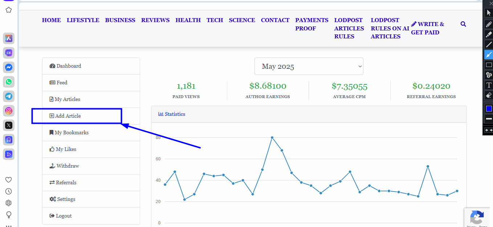Select the line drawing tool
Viewport: 493px width, 227px height.
pyautogui.click(x=489, y=45)
